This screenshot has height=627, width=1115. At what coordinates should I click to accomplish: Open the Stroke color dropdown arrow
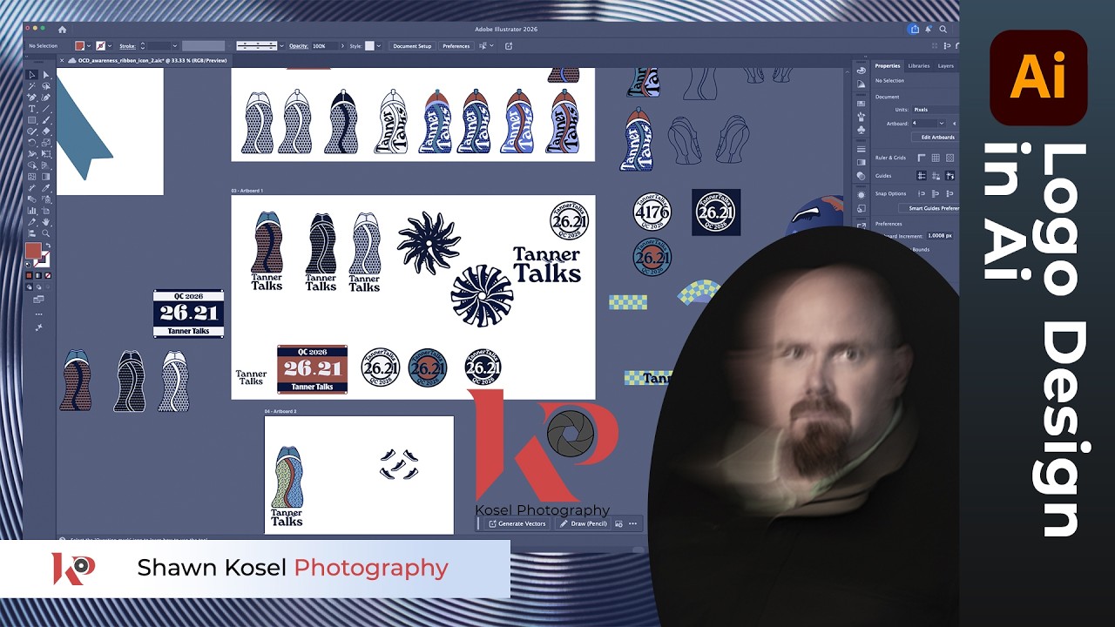click(x=110, y=45)
